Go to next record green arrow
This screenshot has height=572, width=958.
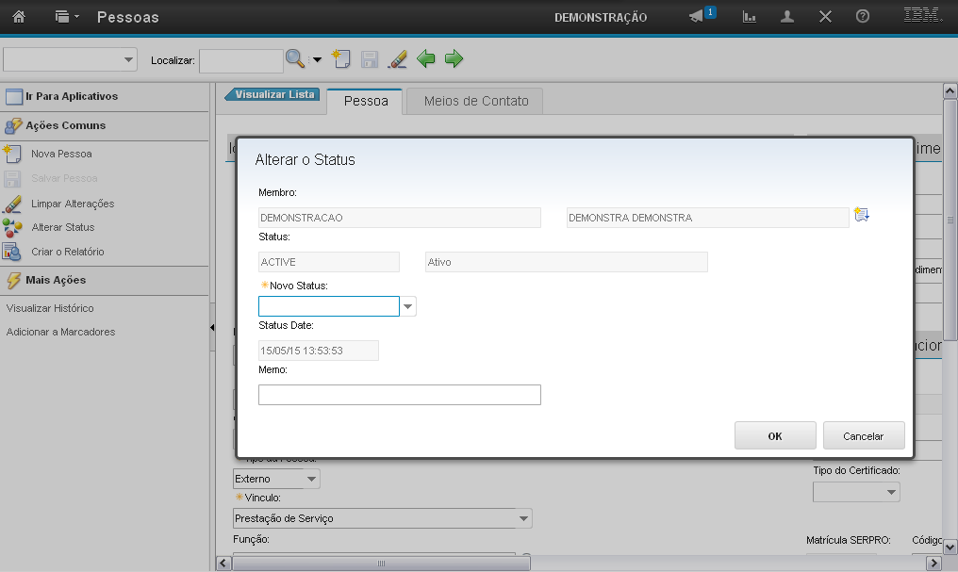point(454,59)
